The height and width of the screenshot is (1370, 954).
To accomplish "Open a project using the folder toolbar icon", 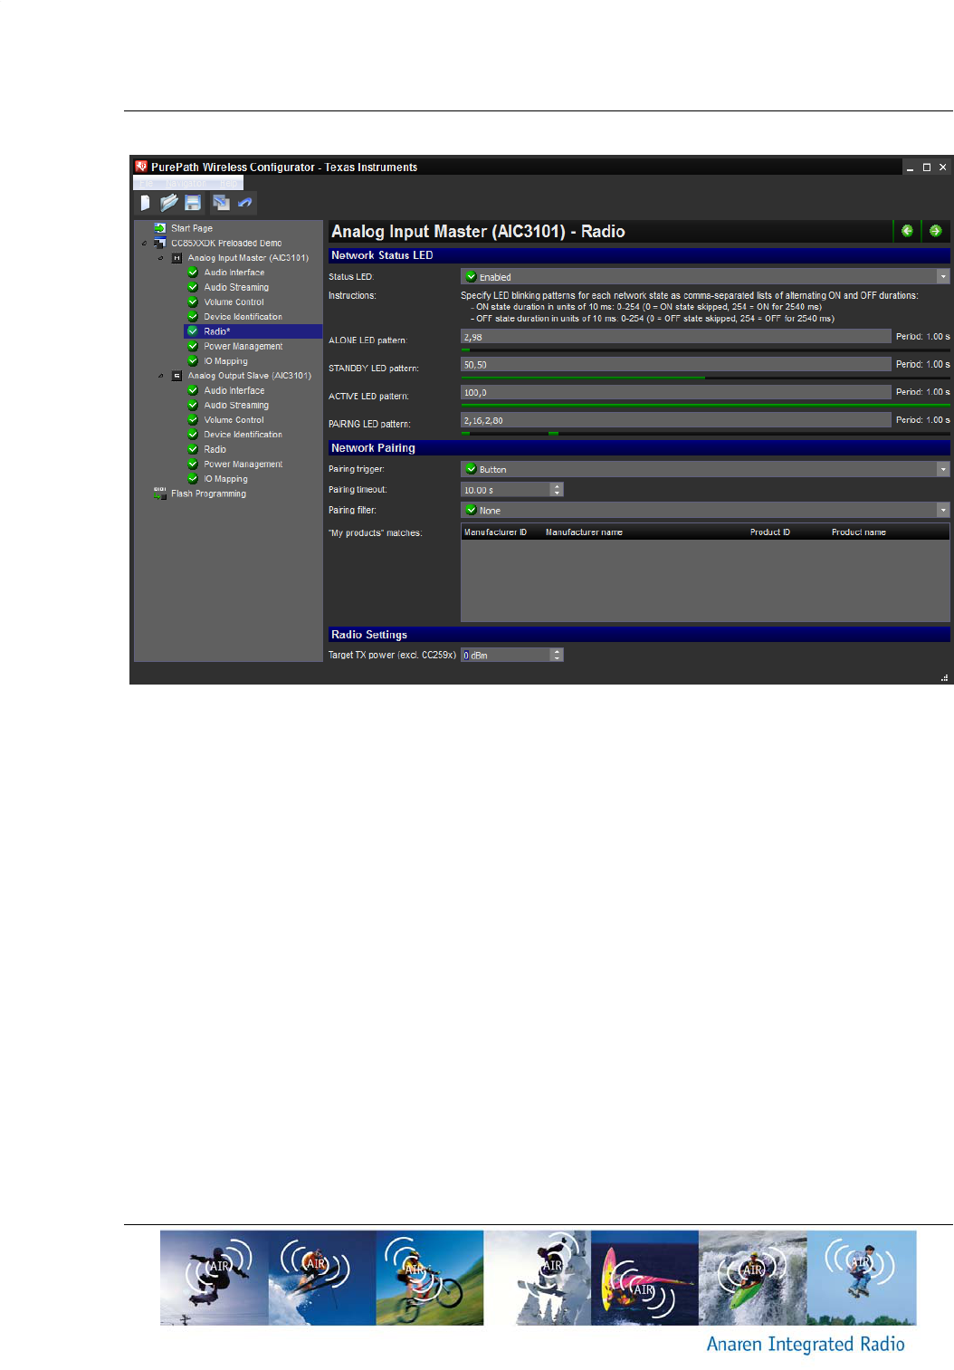I will 168,203.
